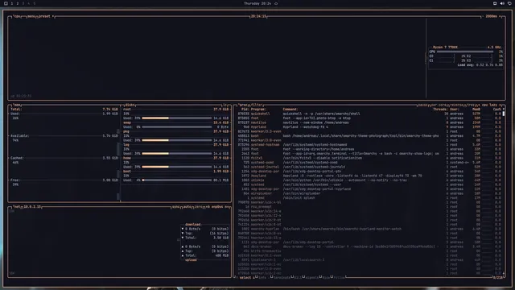Open the Omarchy menu icon in top bar

6,3
